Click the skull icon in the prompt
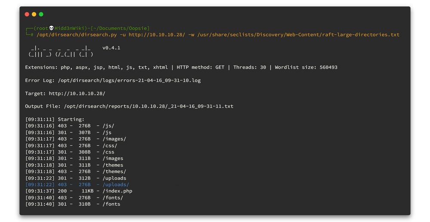The height and width of the screenshot is (222, 430). tap(52, 28)
